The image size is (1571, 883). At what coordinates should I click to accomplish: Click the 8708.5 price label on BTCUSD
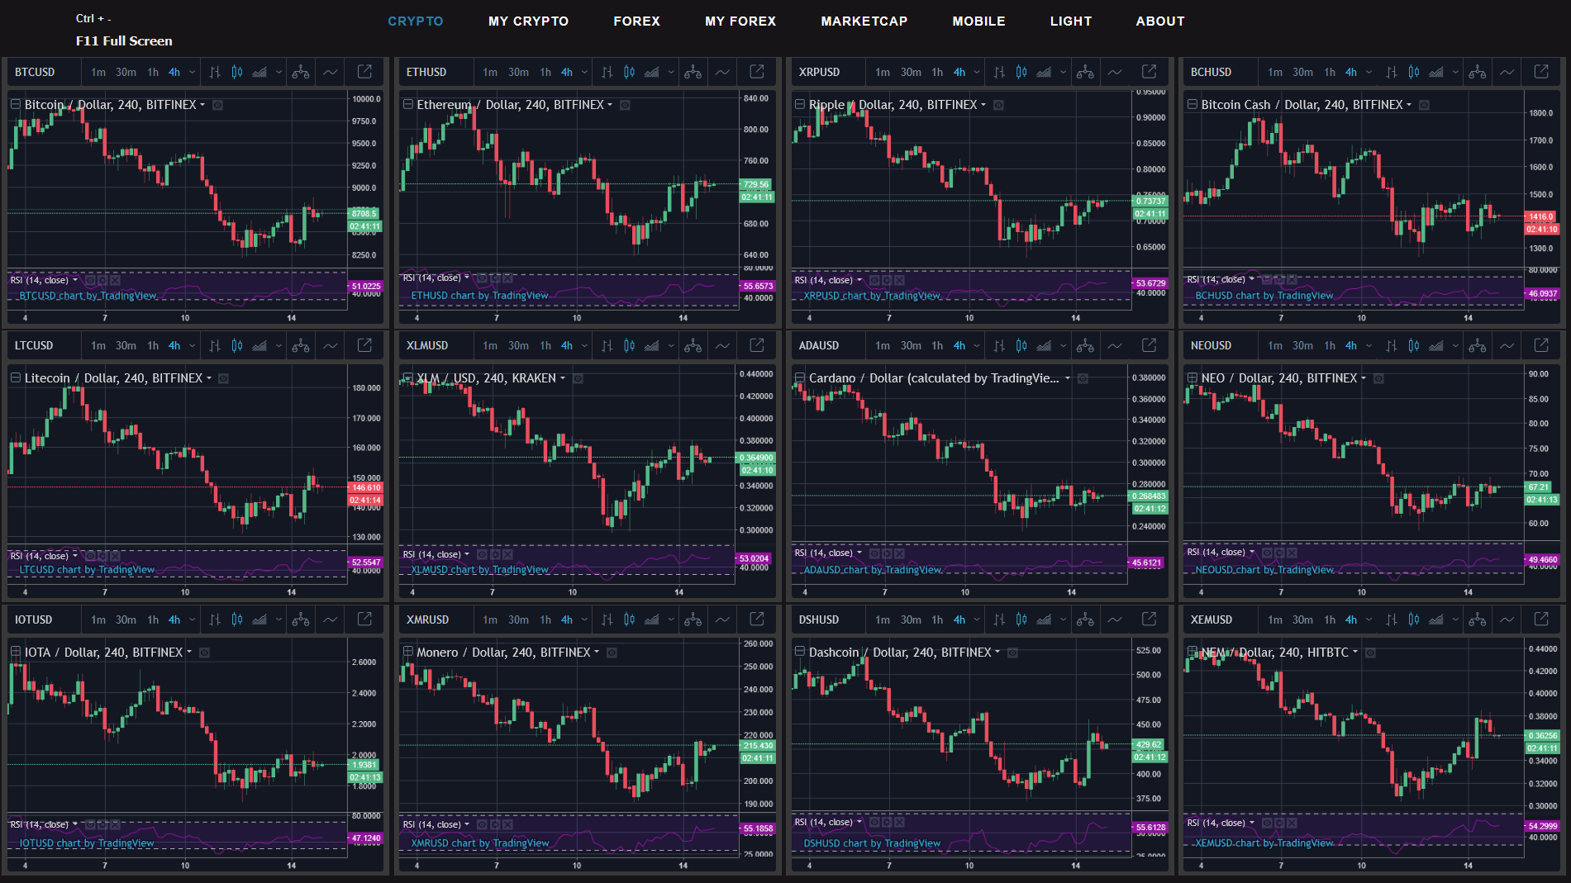[x=365, y=214]
